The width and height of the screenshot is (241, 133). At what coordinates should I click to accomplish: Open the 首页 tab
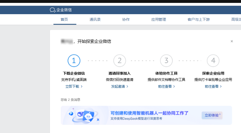point(64,20)
